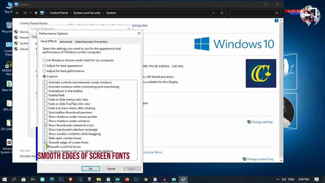Uncheck Show thumbnails instead of icons

tap(46, 125)
